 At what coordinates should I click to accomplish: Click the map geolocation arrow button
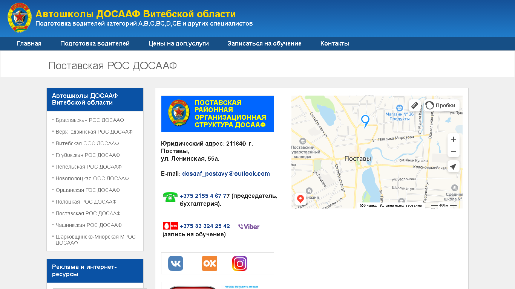pos(454,166)
